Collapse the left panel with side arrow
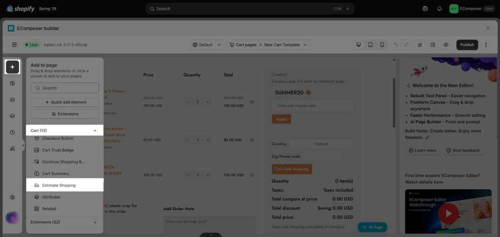This screenshot has width=500, height=237. 23,146
